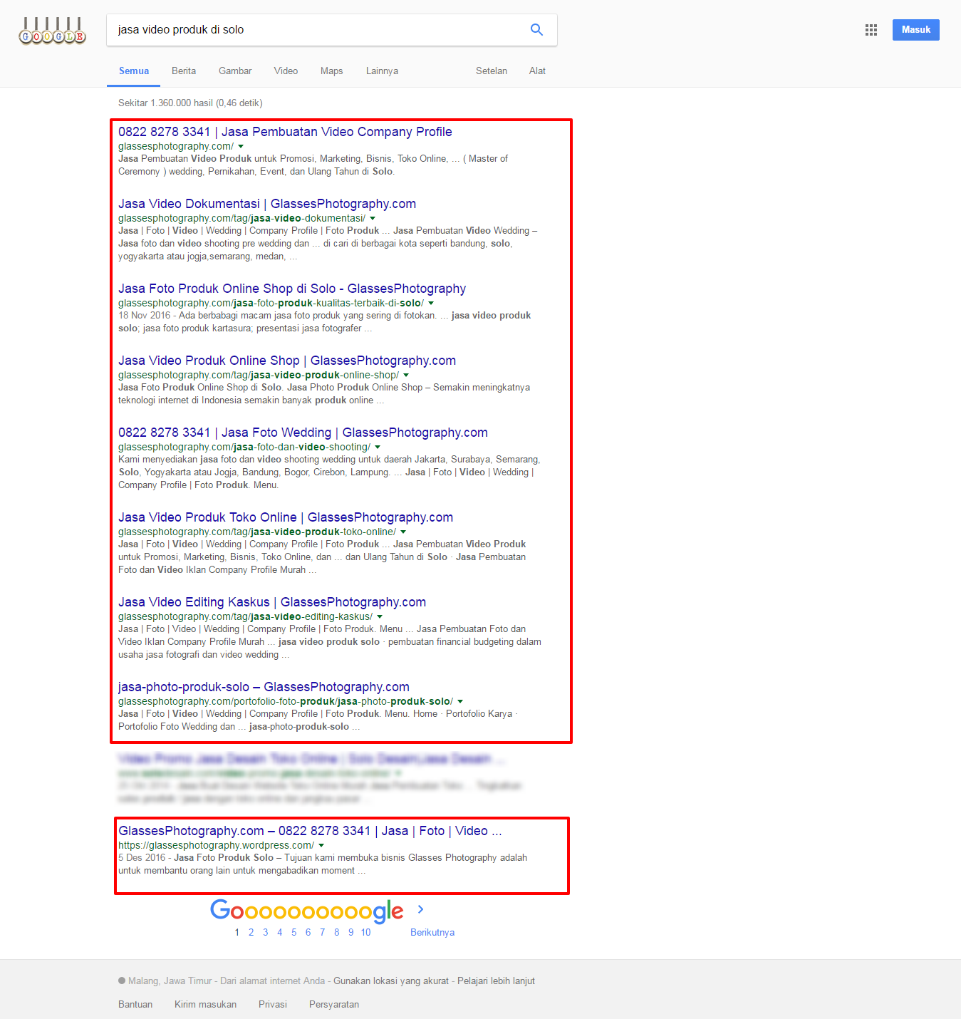
Task: Expand dropdown arrow for jasa-video-editing-kaskus URL
Action: tap(380, 617)
